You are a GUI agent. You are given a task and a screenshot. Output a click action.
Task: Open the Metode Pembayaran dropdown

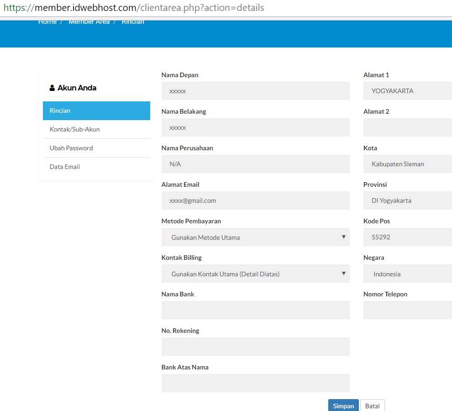pyautogui.click(x=256, y=237)
